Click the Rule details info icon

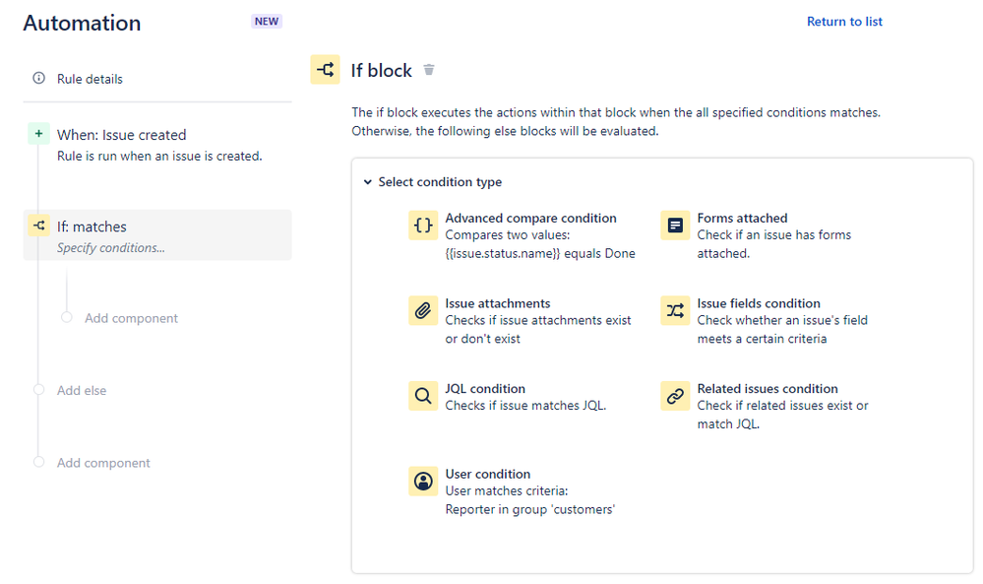coord(39,78)
